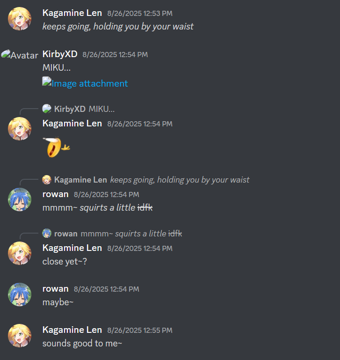The height and width of the screenshot is (360, 340).
Task: Open KirbyXD's profile from username
Action: click(60, 54)
